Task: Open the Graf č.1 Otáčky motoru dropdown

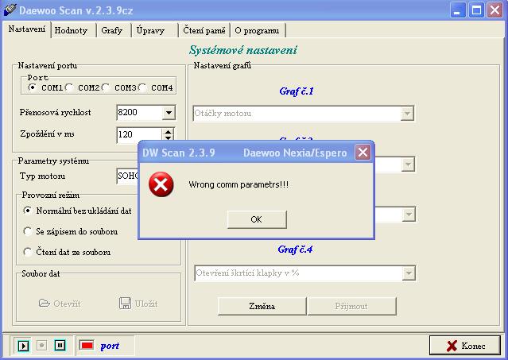Action: click(x=407, y=114)
